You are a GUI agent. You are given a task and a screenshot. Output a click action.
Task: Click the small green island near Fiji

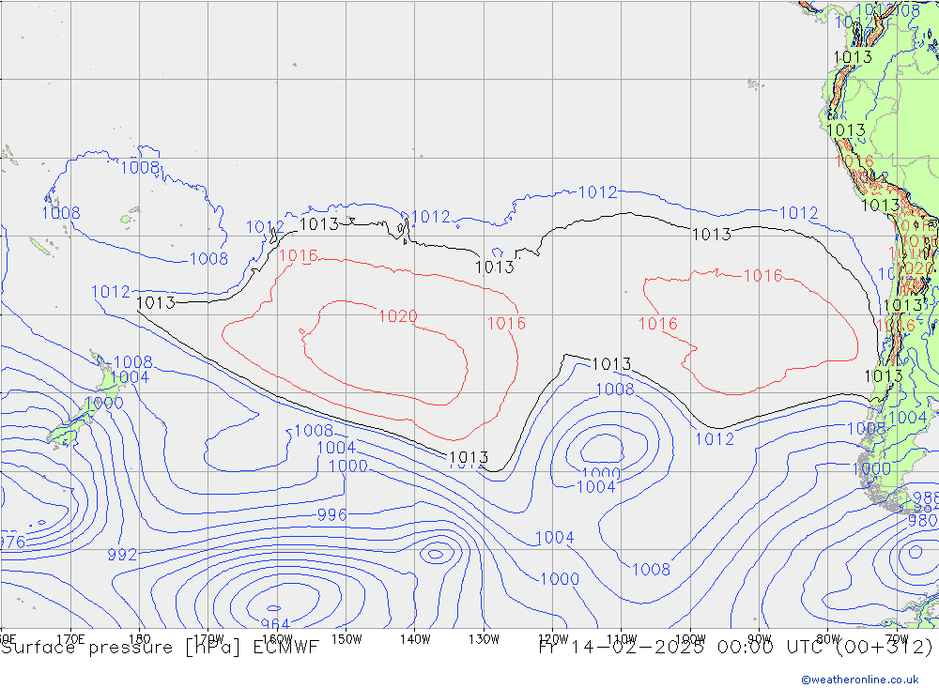(x=125, y=220)
